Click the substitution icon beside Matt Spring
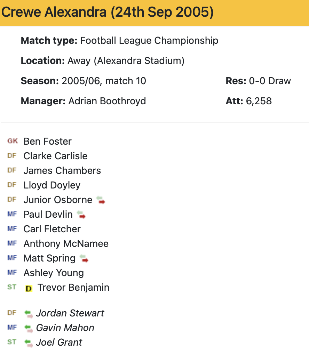The width and height of the screenshot is (309, 354). 84,258
